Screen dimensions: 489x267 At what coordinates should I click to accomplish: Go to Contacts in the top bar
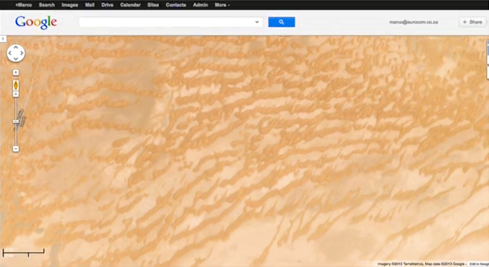click(176, 5)
